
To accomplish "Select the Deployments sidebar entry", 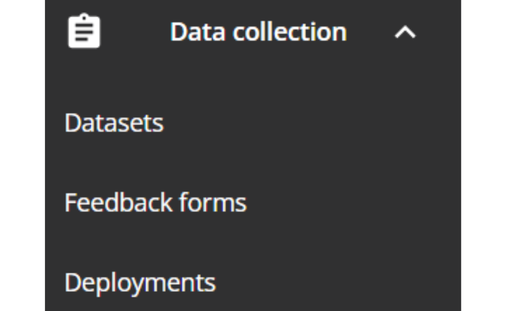I will point(139,281).
